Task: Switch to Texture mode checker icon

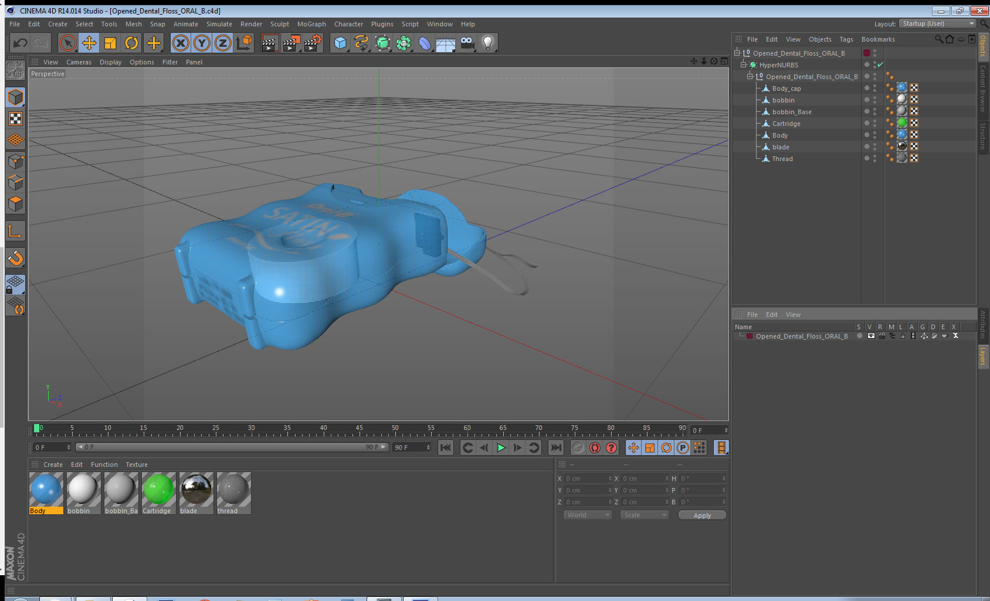Action: click(x=16, y=119)
